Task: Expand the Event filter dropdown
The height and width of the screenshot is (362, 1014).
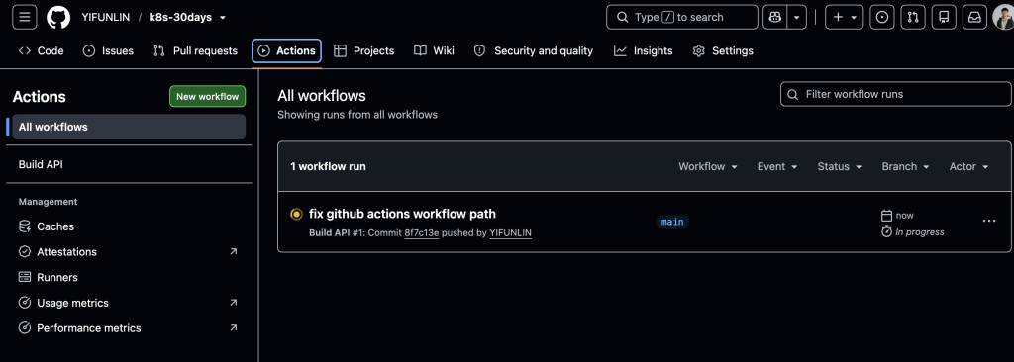Action: tap(777, 167)
